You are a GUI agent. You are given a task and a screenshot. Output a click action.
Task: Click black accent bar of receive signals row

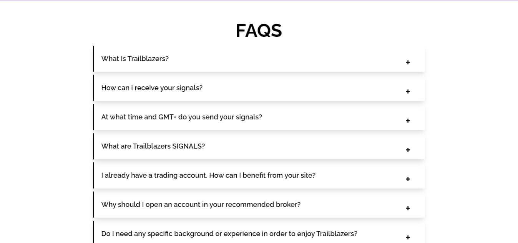tap(93, 88)
